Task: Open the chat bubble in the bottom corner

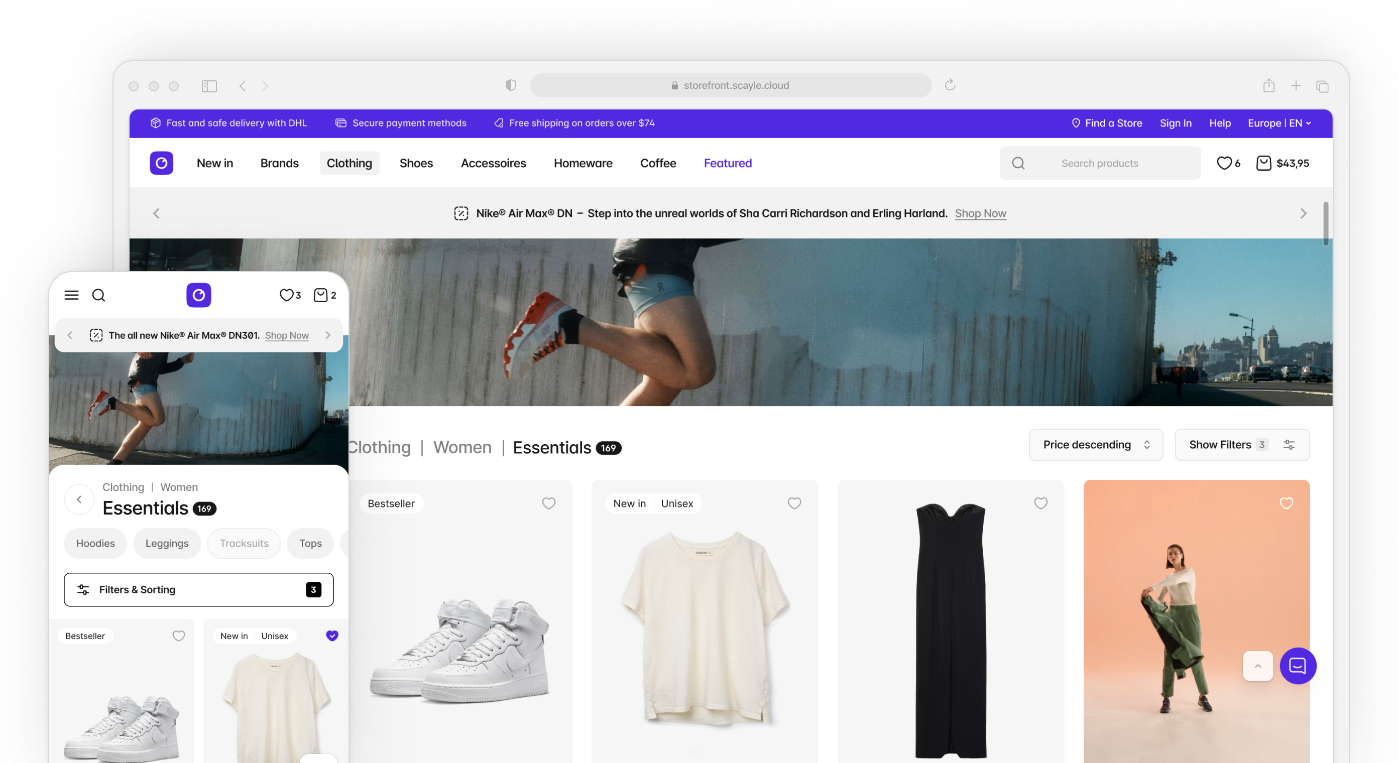Action: point(1298,666)
